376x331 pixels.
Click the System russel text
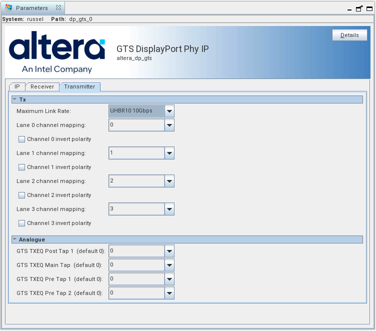point(23,19)
